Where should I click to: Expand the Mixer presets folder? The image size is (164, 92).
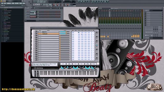point(7,22)
